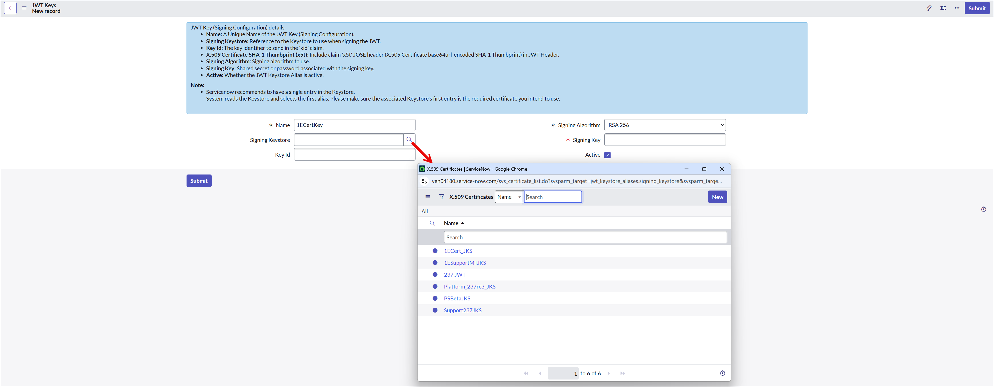Click the filter funnel icon in popup
This screenshot has height=387, width=994.
click(x=441, y=197)
